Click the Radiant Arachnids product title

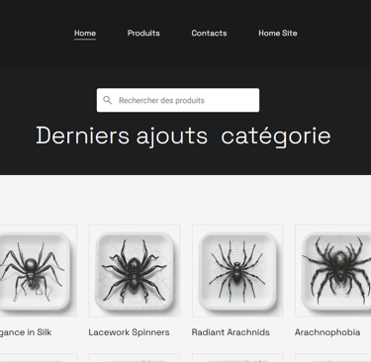(231, 332)
